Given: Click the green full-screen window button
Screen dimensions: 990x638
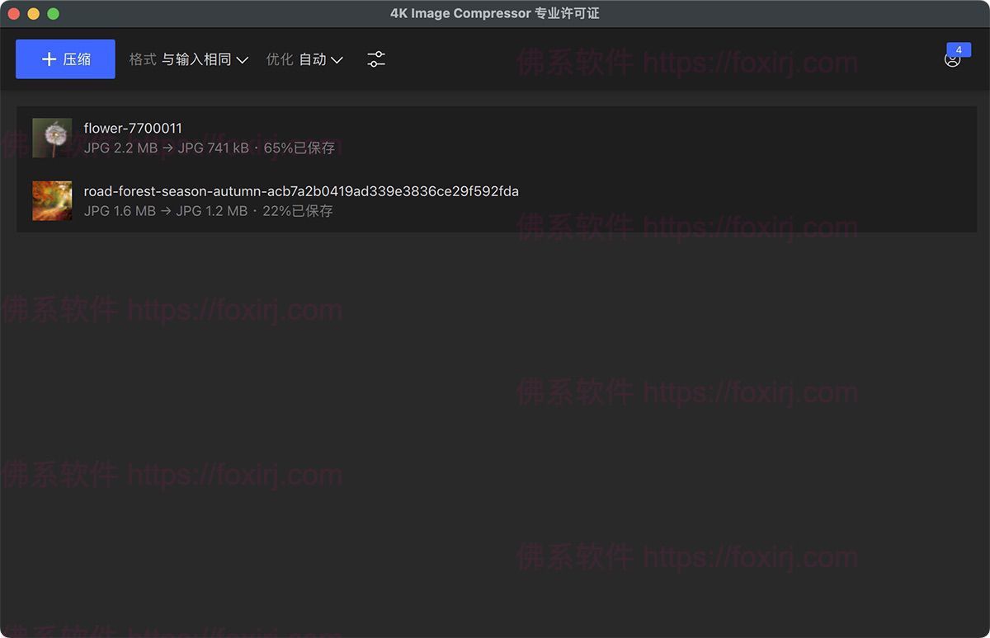Looking at the screenshot, I should (x=53, y=13).
